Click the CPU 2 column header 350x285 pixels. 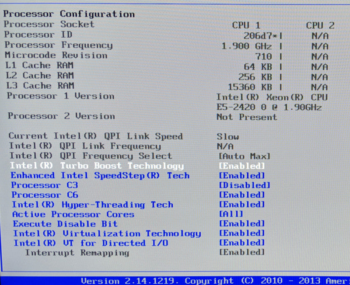(x=320, y=25)
